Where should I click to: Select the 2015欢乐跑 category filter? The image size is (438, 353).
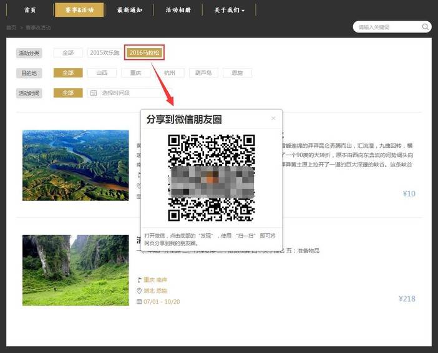pyautogui.click(x=104, y=53)
